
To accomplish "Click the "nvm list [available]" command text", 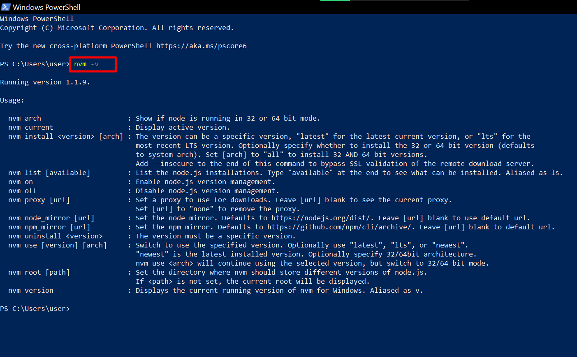I will (49, 173).
